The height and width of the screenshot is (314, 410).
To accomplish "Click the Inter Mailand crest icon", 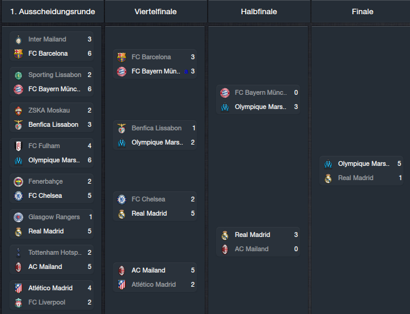I will point(18,40).
